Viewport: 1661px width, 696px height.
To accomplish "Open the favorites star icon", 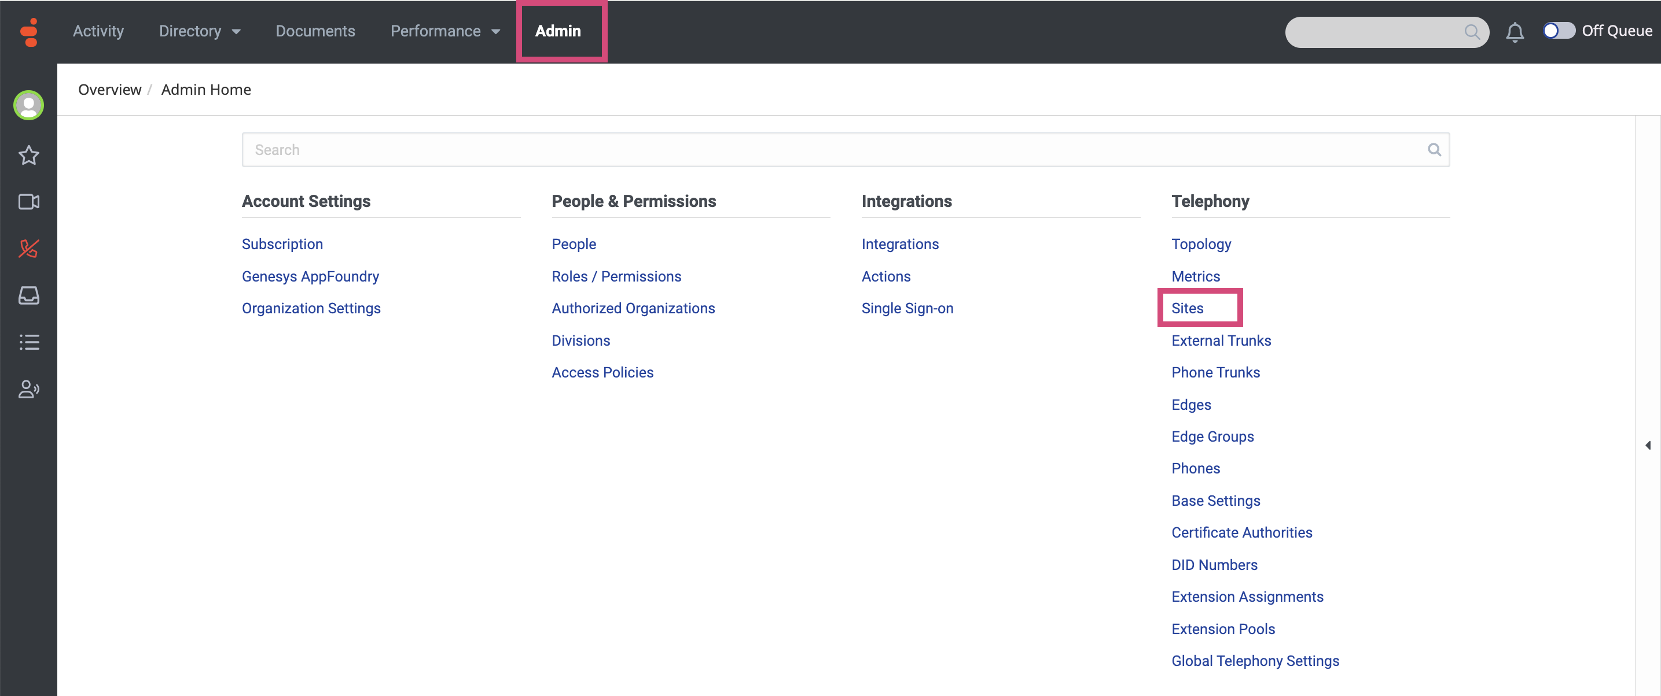I will pyautogui.click(x=28, y=155).
